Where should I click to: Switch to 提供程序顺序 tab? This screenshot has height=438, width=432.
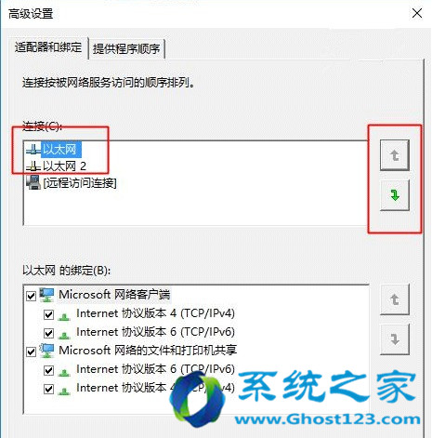click(126, 48)
